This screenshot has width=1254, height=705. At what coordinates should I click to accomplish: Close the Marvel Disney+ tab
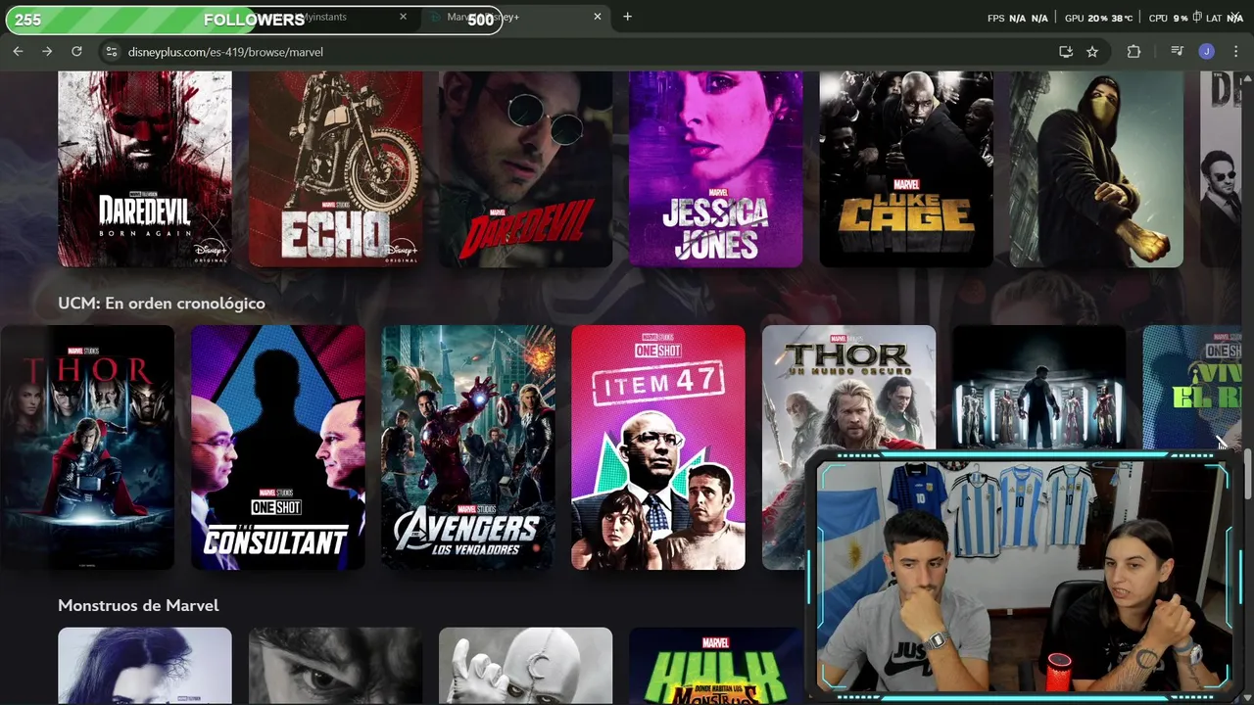pos(599,17)
